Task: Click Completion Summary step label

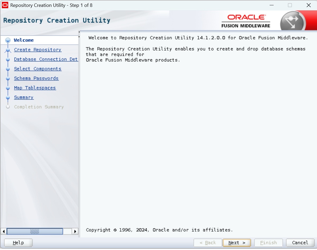Action: [39, 107]
